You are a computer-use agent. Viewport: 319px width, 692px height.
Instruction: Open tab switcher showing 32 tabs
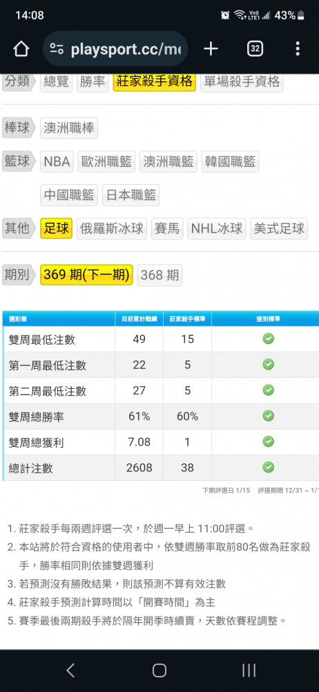(x=255, y=49)
